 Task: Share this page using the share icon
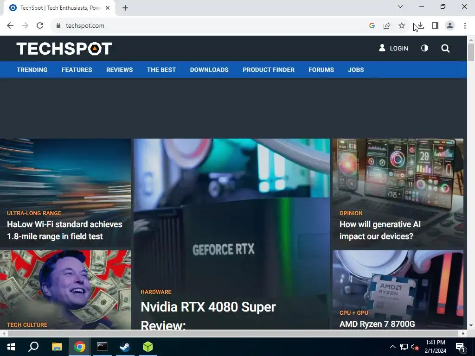(x=387, y=26)
